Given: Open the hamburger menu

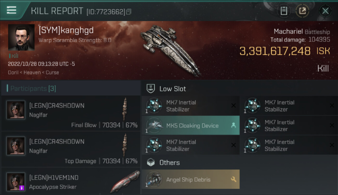Looking at the screenshot, I should point(11,10).
